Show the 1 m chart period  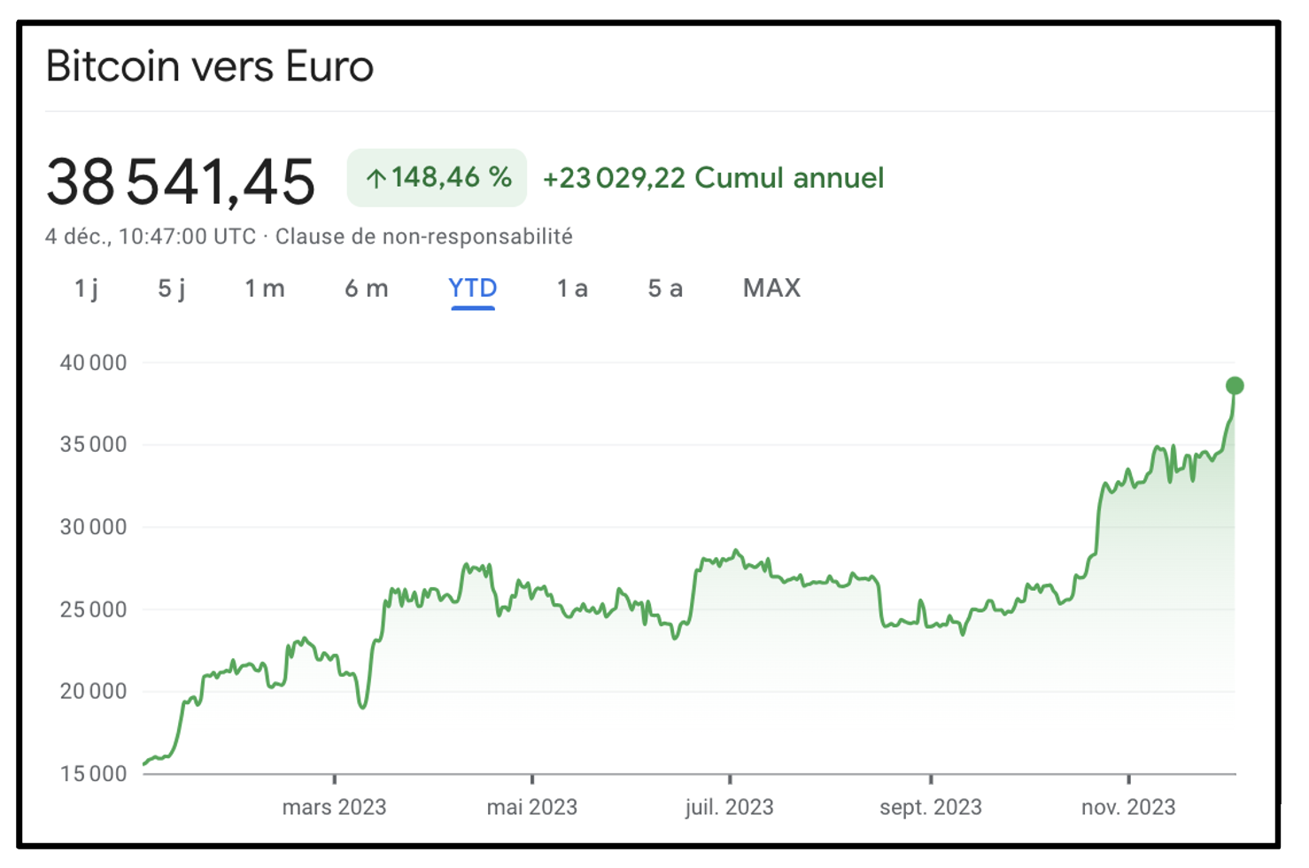click(265, 288)
